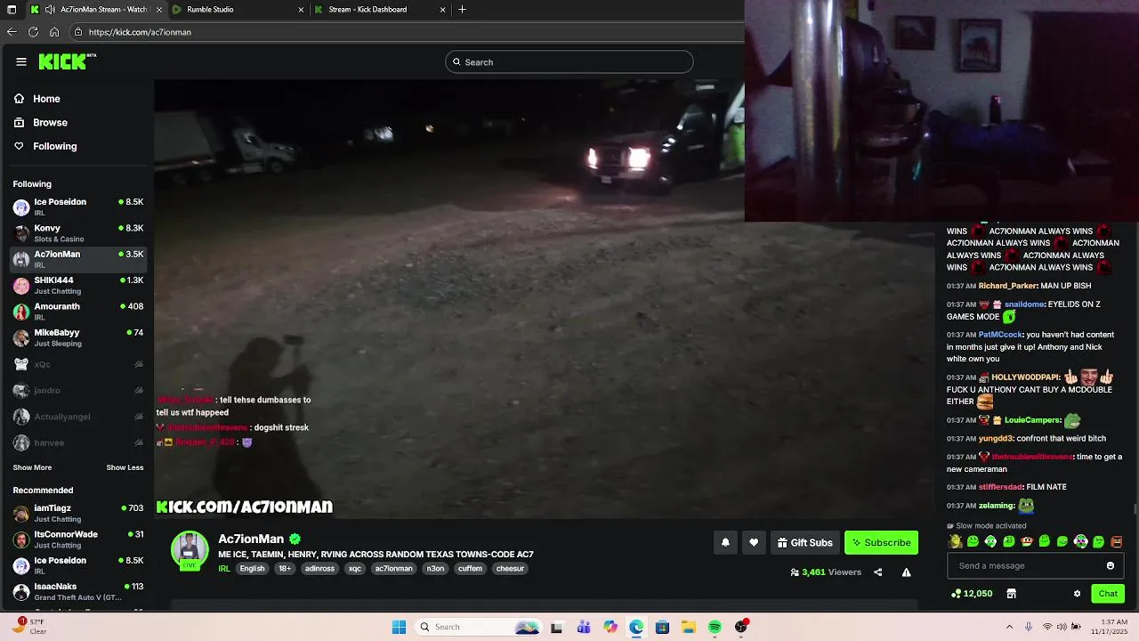Open chat settings gear
This screenshot has width=1139, height=641.
1077,594
